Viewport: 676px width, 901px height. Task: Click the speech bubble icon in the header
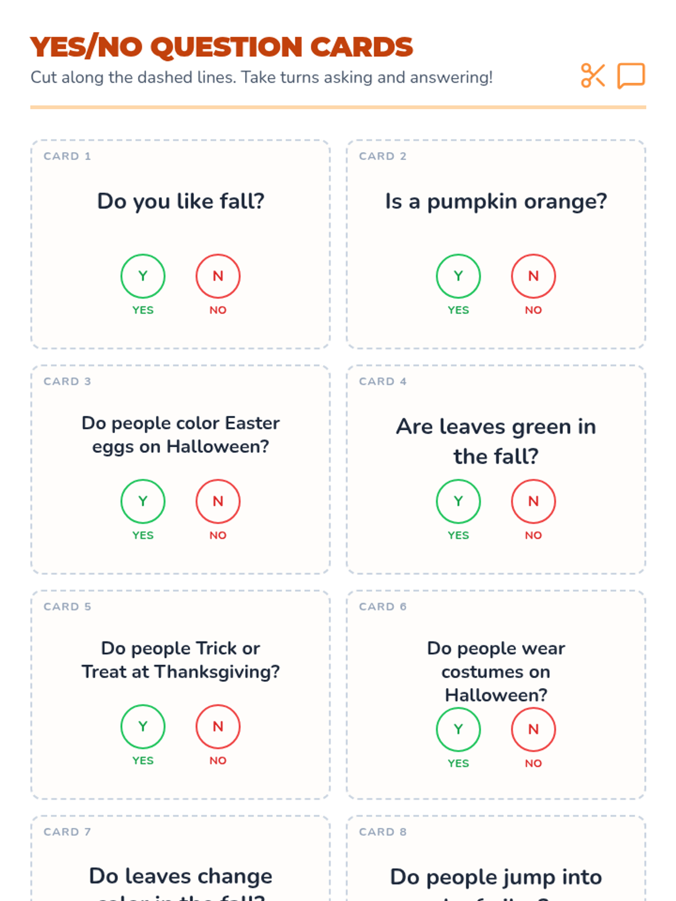[x=631, y=76]
